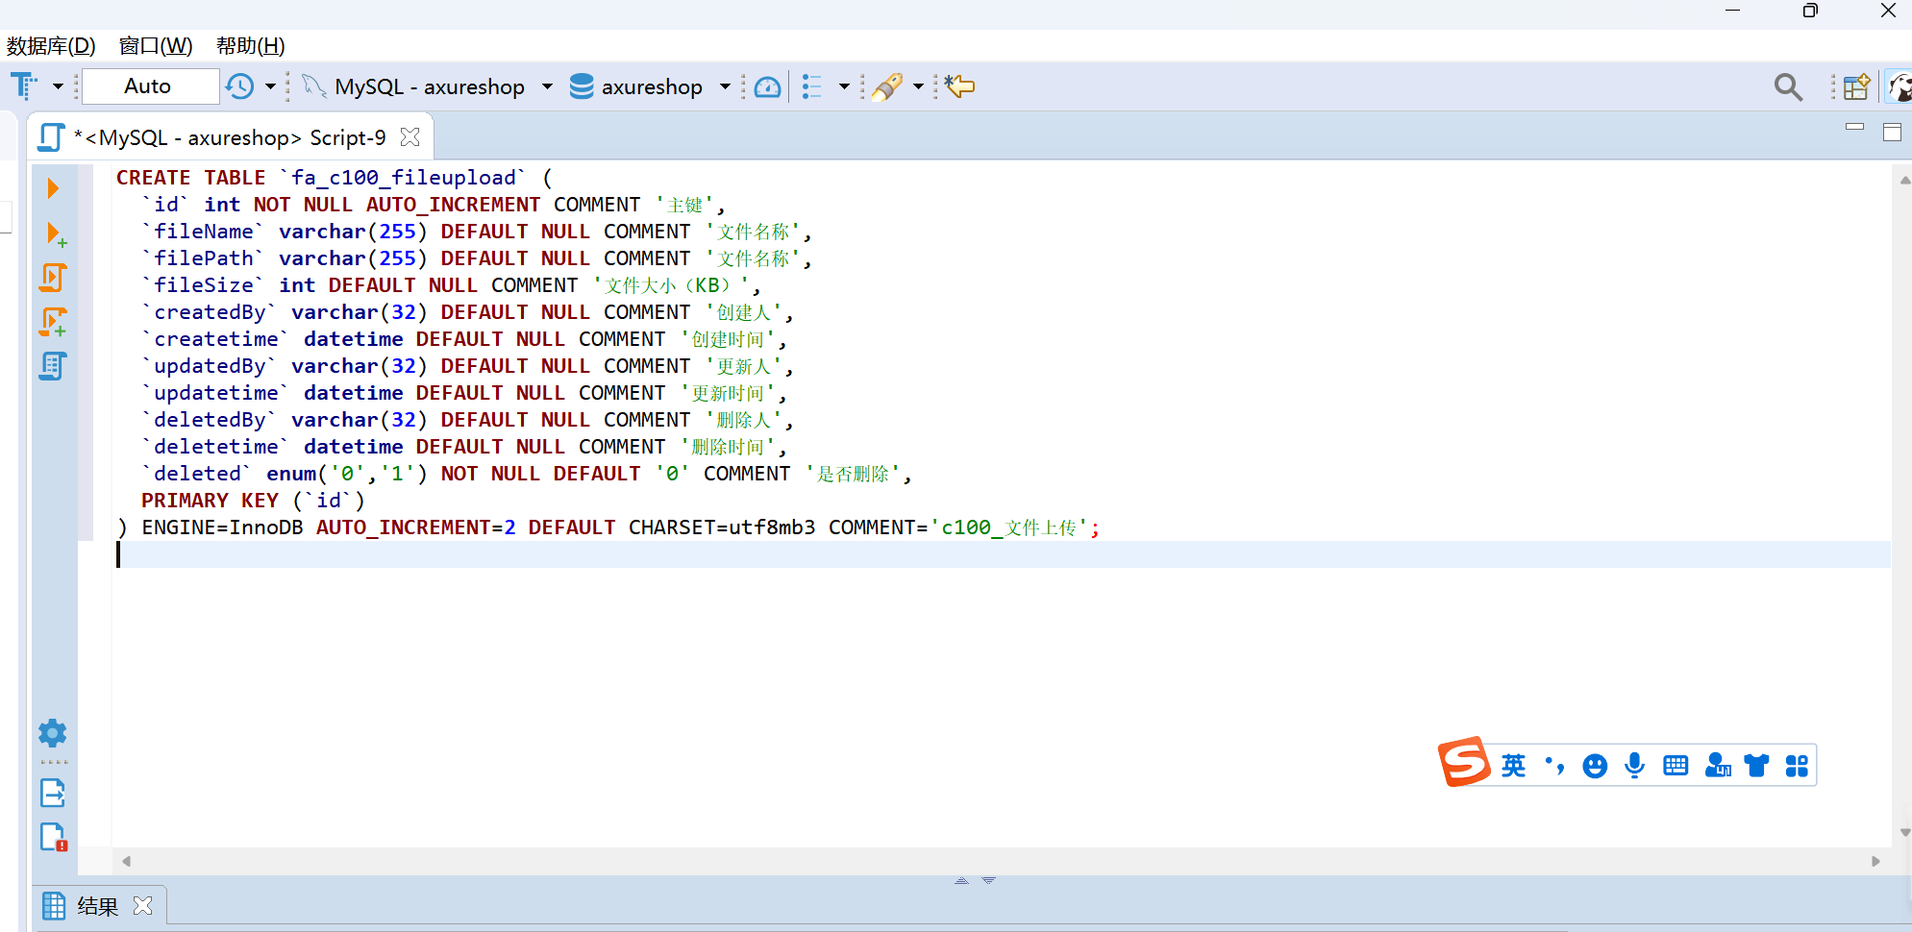This screenshot has width=1912, height=932.
Task: Click the magnifier search icon
Action: [x=1788, y=87]
